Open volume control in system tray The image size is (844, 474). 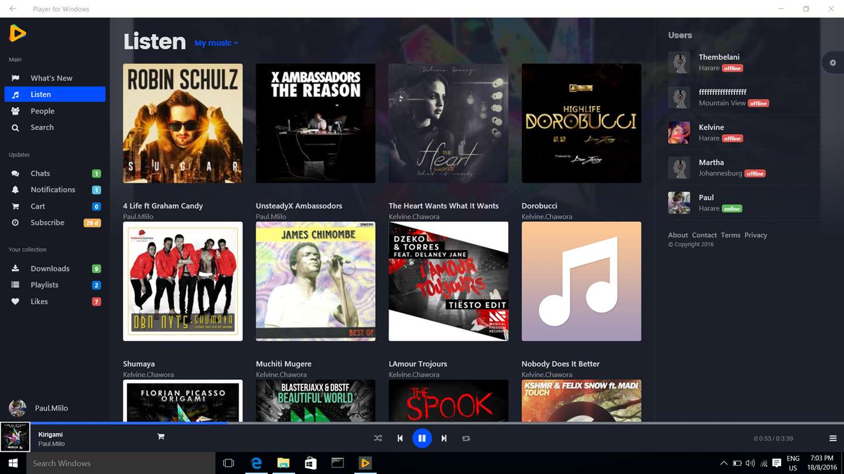tap(750, 463)
